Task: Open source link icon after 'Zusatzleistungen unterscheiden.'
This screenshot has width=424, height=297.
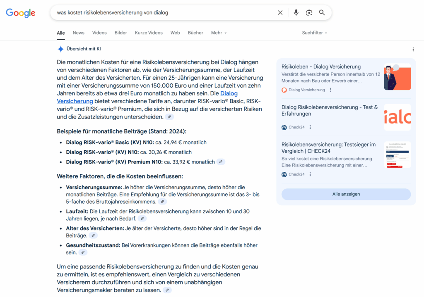Action: [169, 117]
